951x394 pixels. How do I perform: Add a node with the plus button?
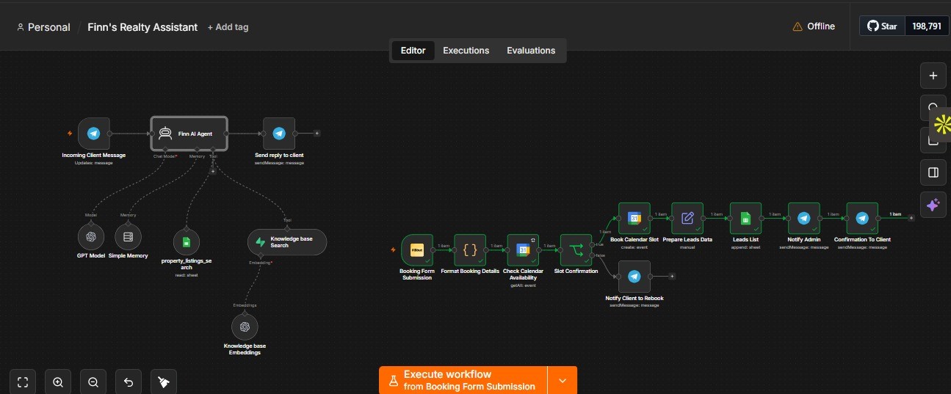pos(933,76)
